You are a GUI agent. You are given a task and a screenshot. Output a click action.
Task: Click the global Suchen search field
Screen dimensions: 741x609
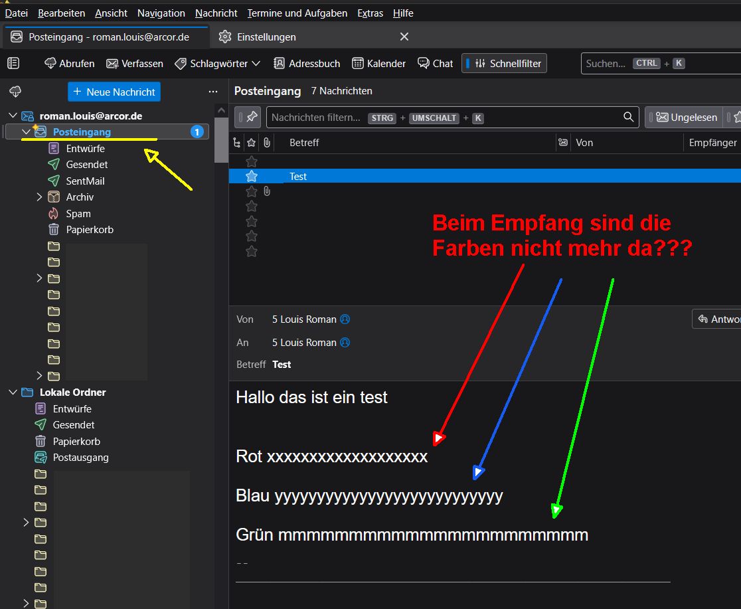click(661, 63)
